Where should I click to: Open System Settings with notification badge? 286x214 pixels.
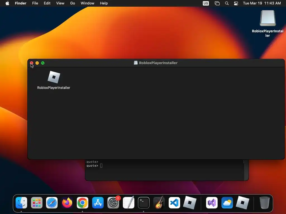113,203
